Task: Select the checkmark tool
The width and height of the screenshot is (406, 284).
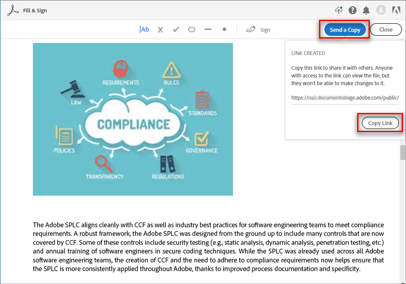Action: click(x=176, y=30)
